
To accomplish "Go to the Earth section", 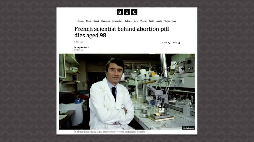I will pos(151,21).
